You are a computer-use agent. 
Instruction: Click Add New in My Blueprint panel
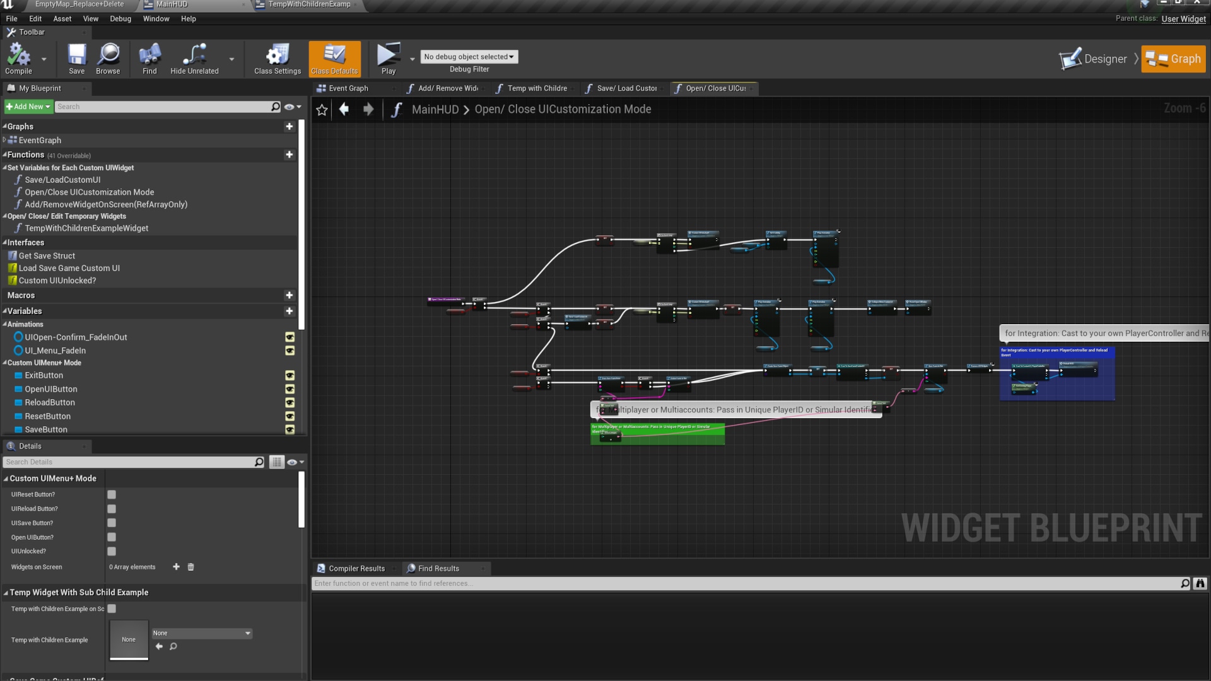tap(27, 106)
